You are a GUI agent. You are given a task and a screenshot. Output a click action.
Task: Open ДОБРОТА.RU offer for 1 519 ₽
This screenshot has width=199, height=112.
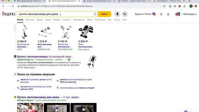coord(44,46)
